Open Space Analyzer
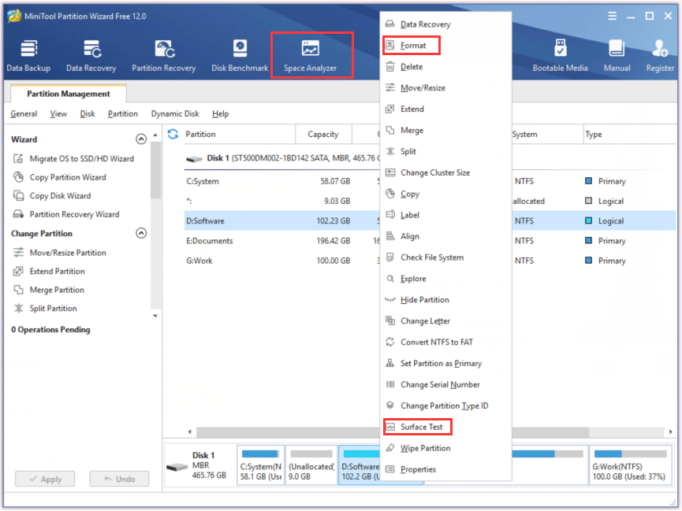 [x=310, y=56]
